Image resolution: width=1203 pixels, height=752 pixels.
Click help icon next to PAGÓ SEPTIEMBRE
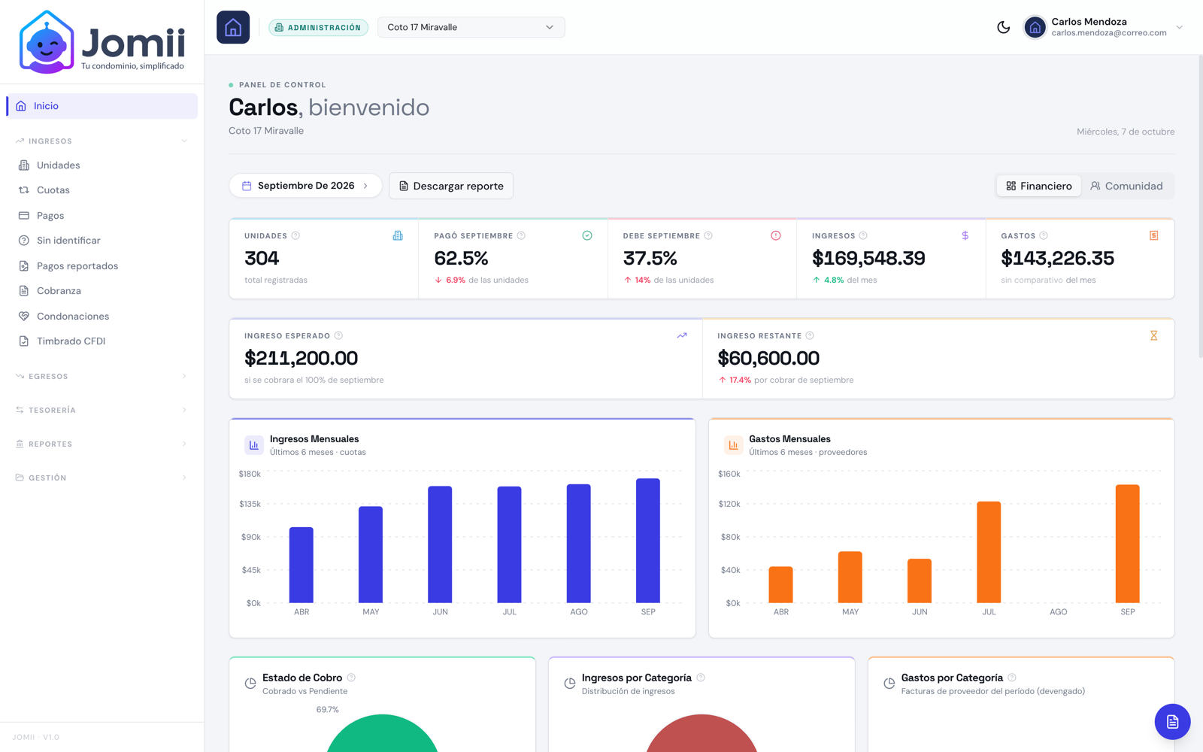[x=521, y=235]
